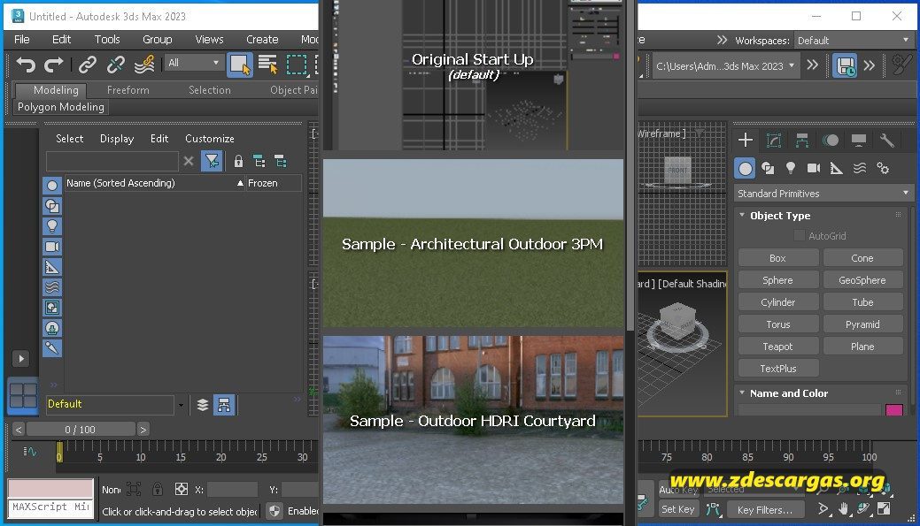920x526 pixels.
Task: Collapse the Name and Color rollout
Action: (x=742, y=393)
